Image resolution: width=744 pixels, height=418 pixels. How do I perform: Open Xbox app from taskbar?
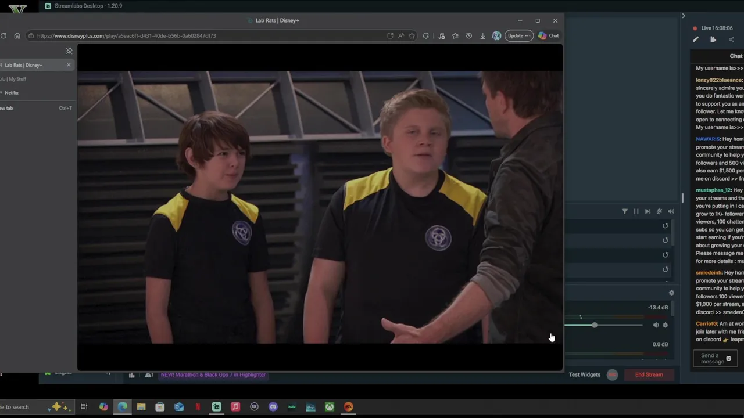(x=330, y=407)
